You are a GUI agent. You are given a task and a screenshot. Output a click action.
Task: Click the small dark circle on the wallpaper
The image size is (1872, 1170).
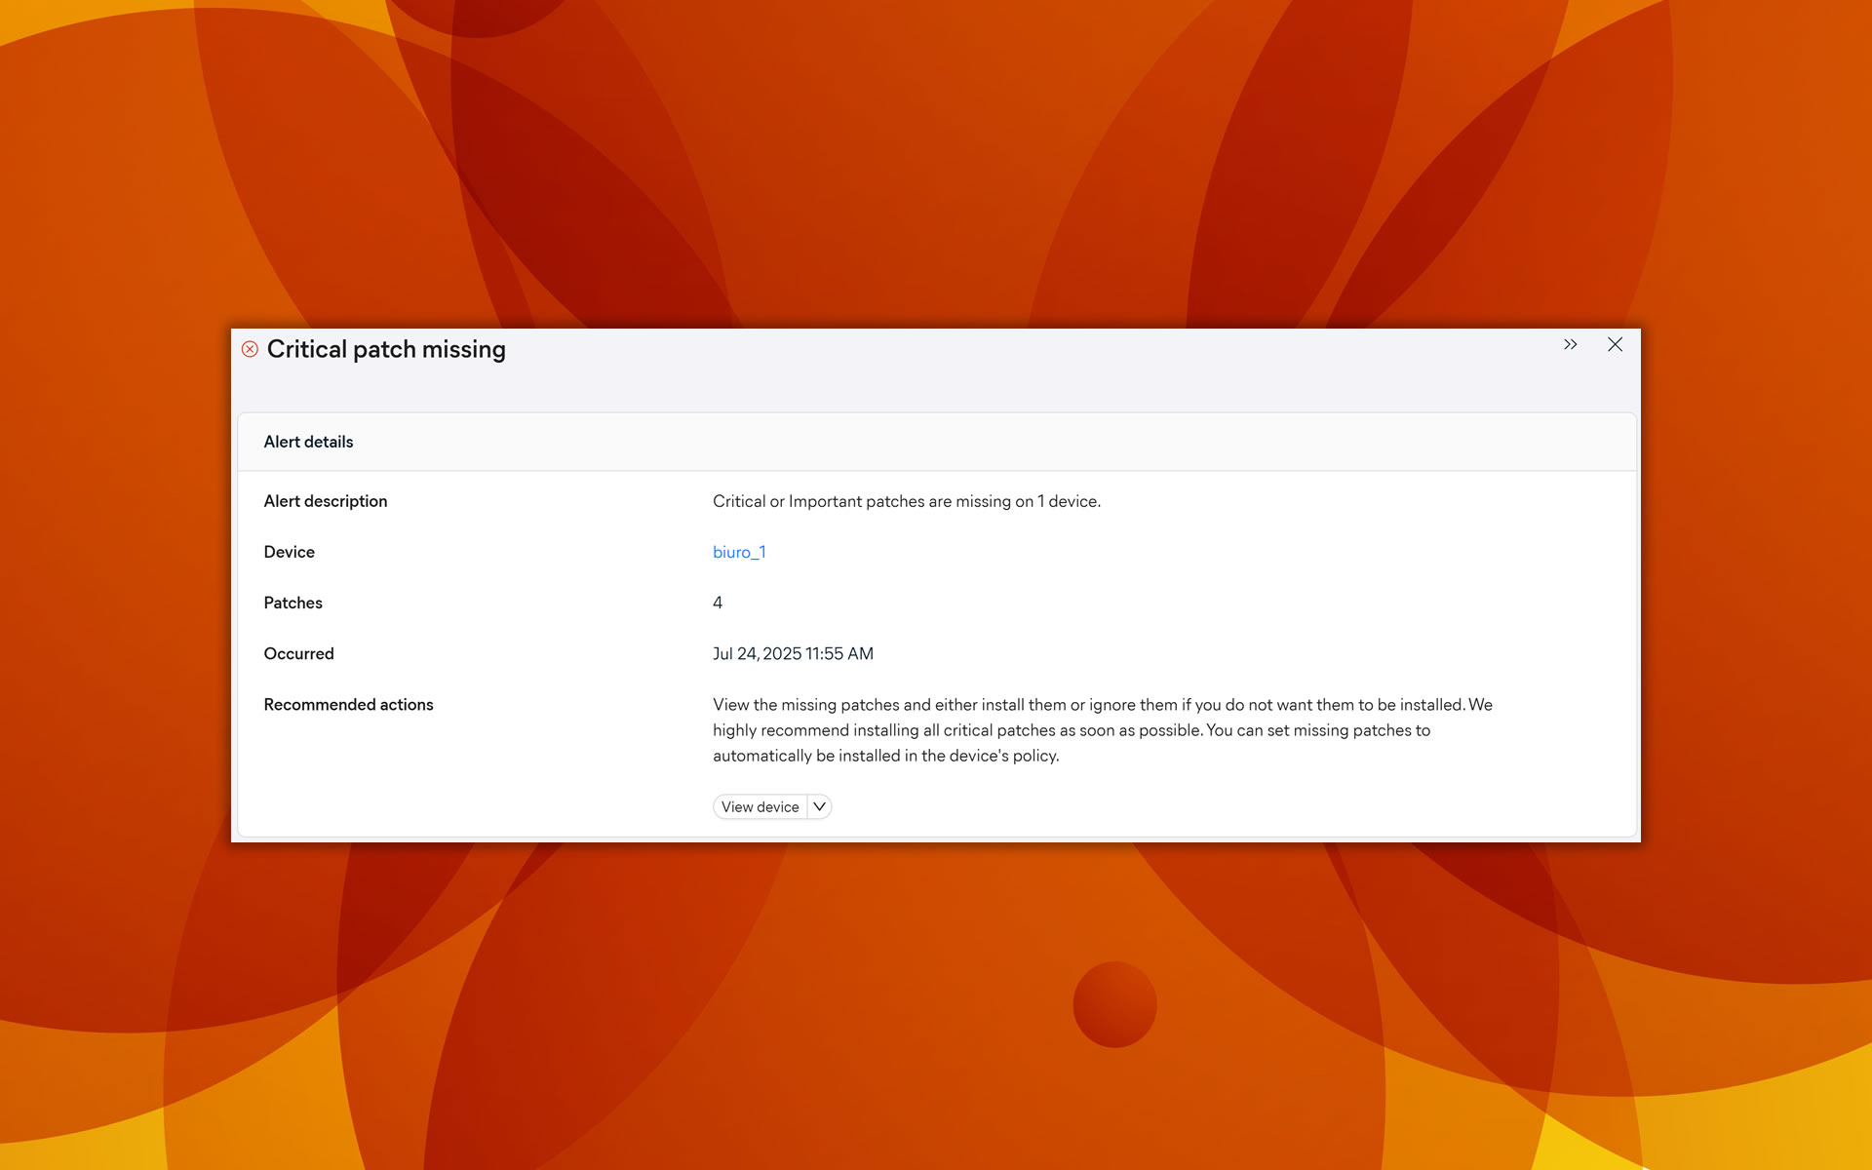pos(1114,1004)
